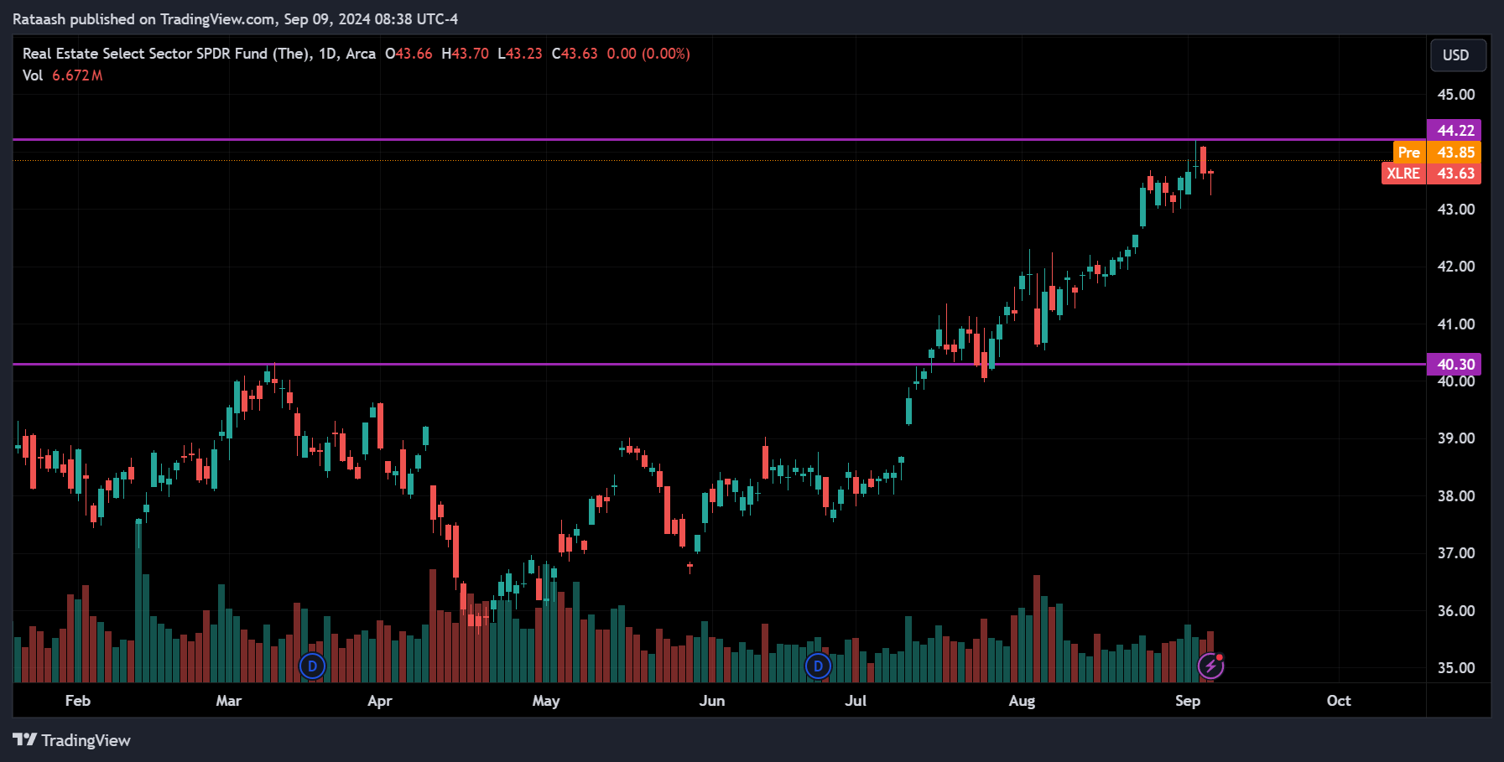
Task: Click the Oct label on time axis
Action: click(1339, 701)
